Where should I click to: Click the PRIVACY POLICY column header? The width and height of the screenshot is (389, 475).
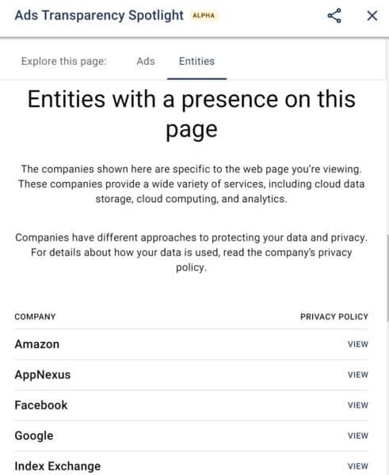click(334, 317)
